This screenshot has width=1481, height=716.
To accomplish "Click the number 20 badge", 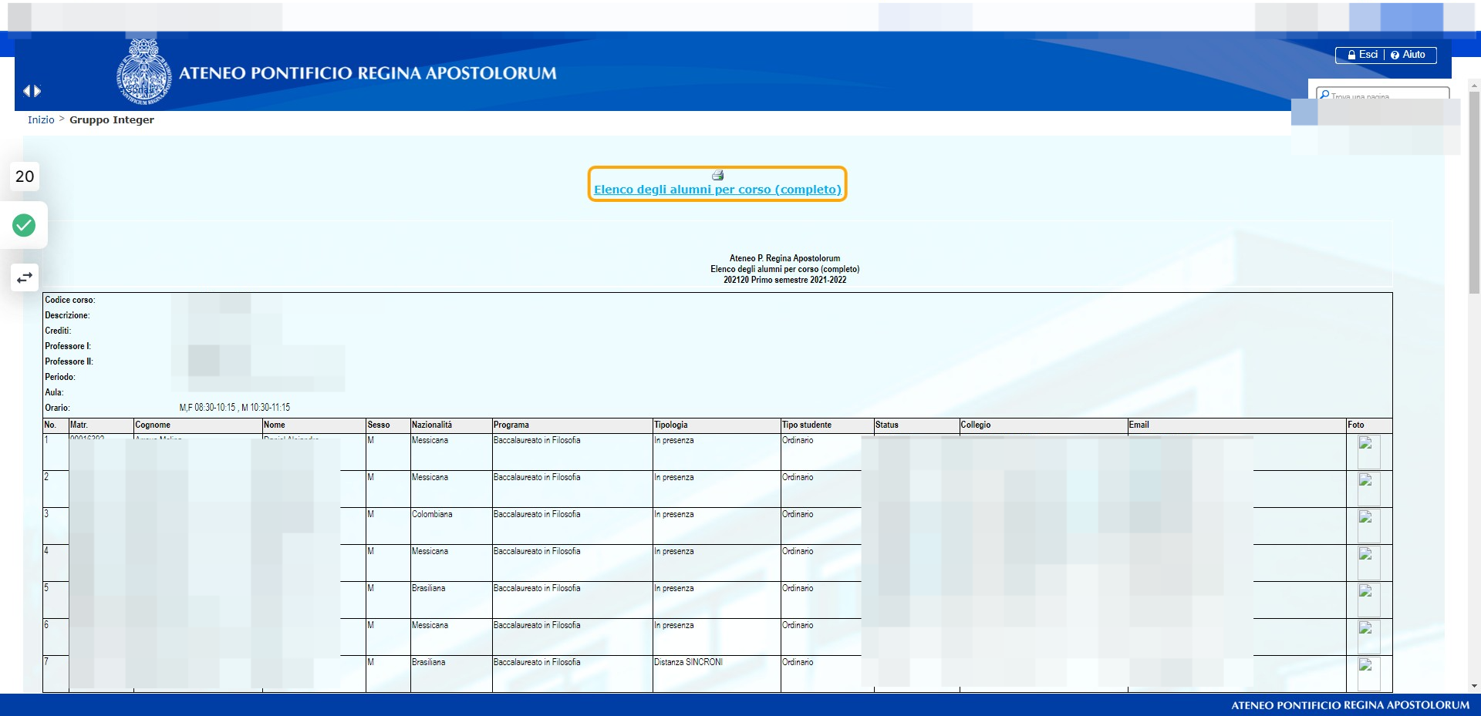I will (x=25, y=176).
